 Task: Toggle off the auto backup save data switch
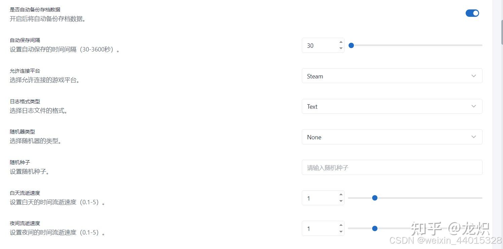click(x=472, y=13)
